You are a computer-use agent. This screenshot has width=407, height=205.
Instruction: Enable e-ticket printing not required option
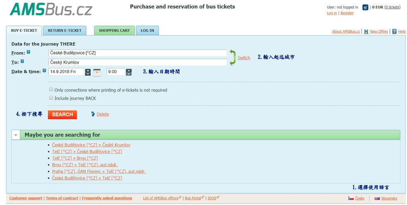51,90
